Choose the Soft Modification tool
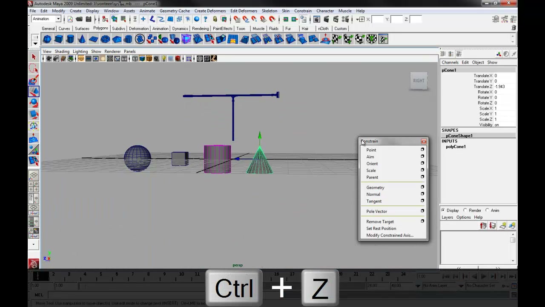Screen dimensions: 545x307 click(34, 139)
